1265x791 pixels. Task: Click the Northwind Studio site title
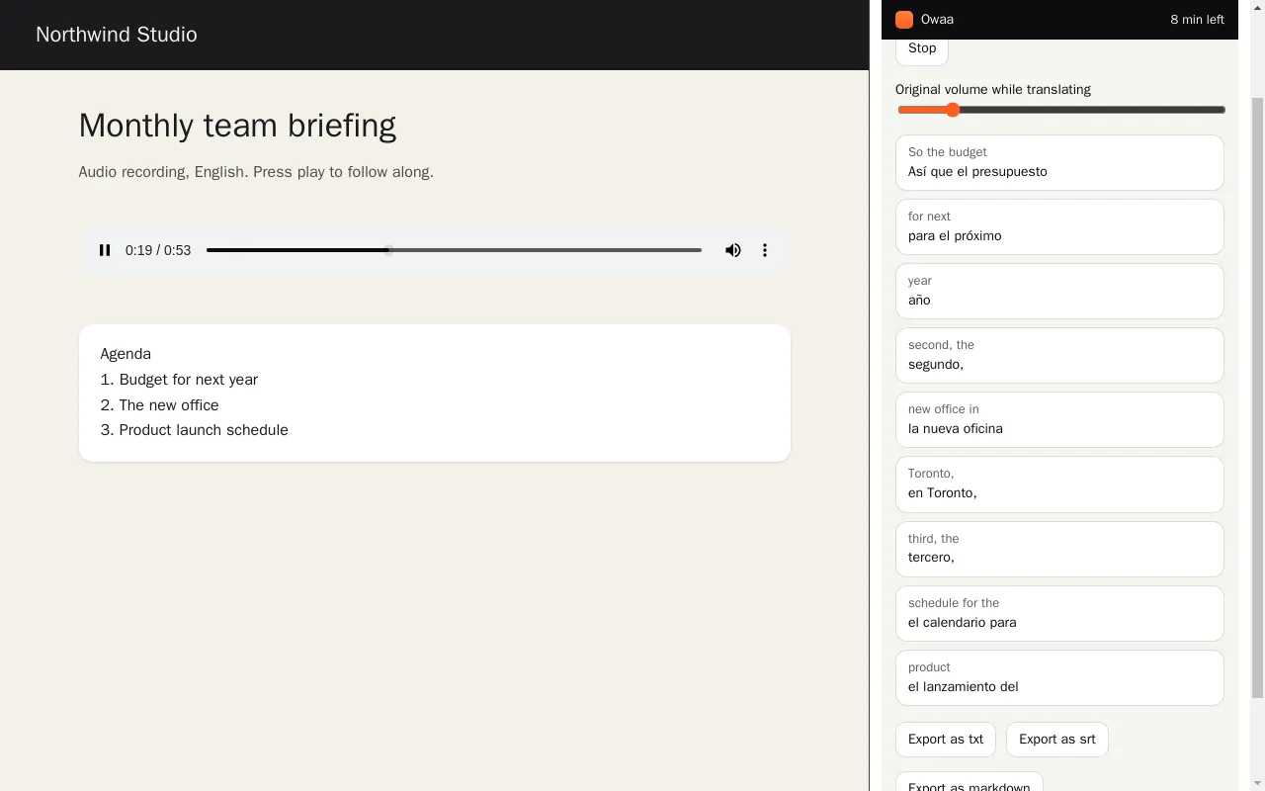[x=117, y=35]
